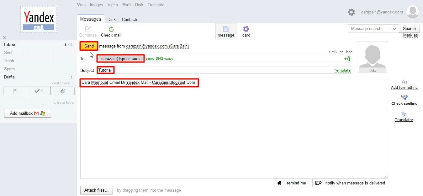
Task: Switch to the Disk tab
Action: pyautogui.click(x=112, y=19)
